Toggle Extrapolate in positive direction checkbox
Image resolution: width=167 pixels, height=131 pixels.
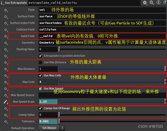point(41,56)
